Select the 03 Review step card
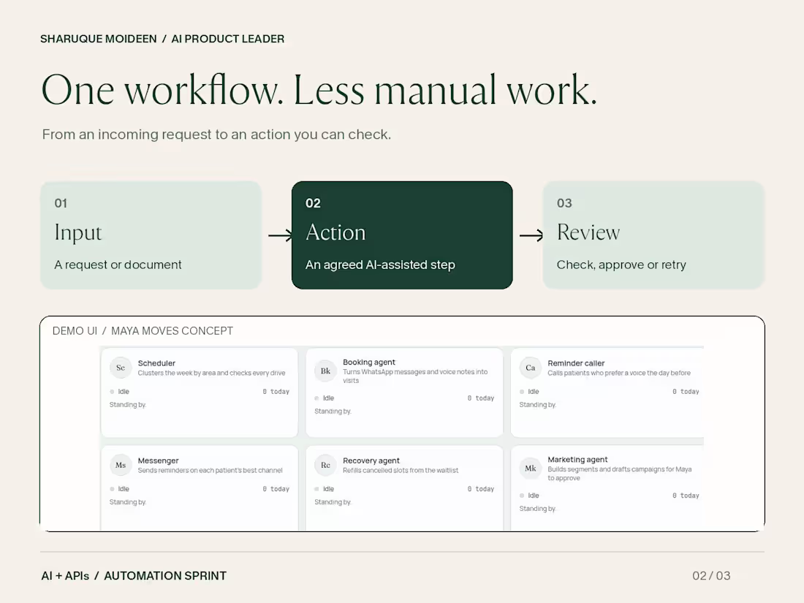This screenshot has width=804, height=603. (653, 235)
